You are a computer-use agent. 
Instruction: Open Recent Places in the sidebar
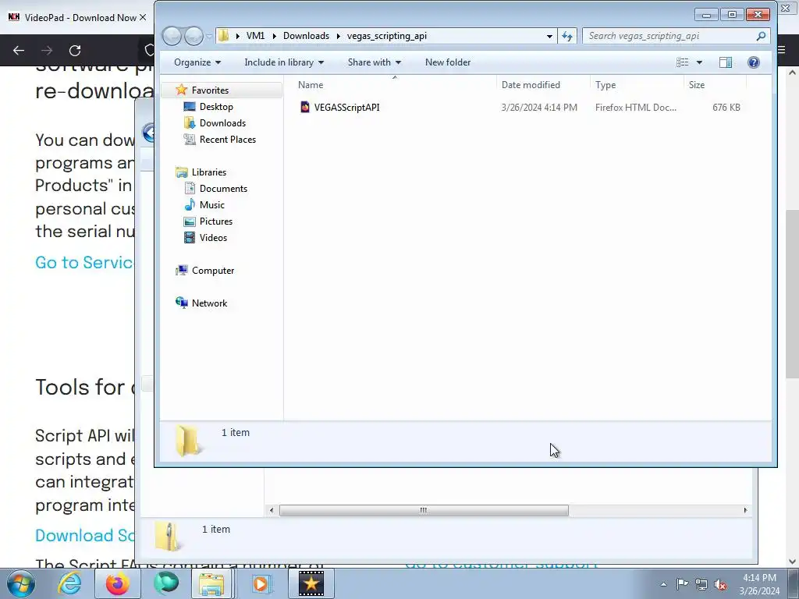point(227,139)
